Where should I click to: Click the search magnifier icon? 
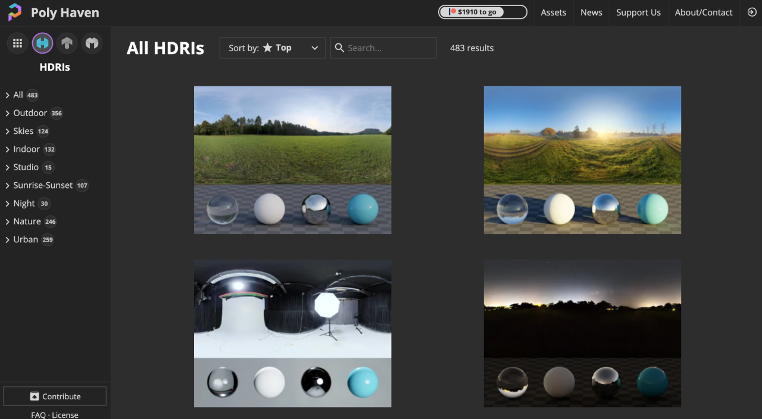(339, 48)
